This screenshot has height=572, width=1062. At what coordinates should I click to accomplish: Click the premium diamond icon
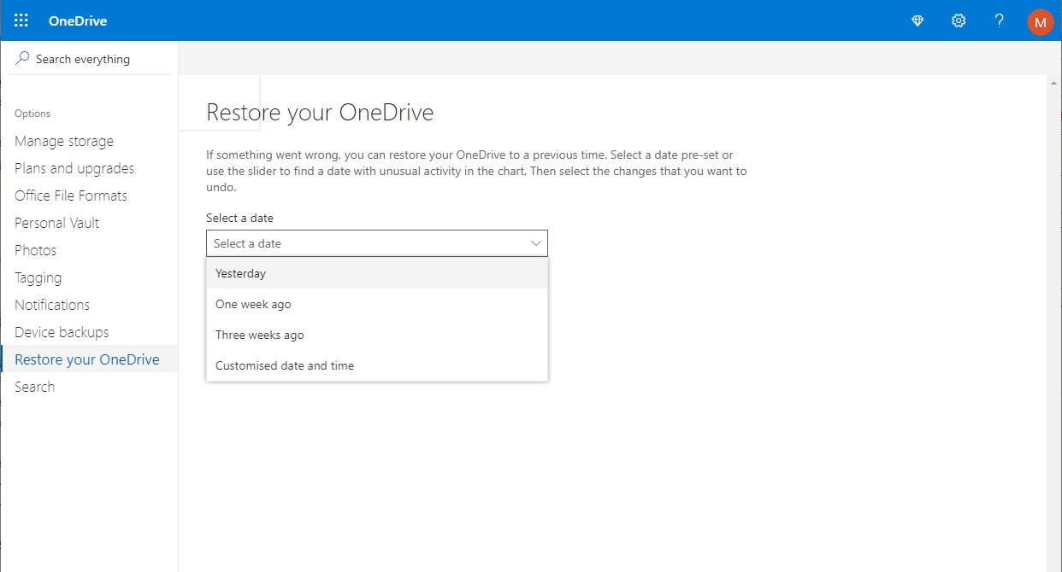click(x=917, y=20)
